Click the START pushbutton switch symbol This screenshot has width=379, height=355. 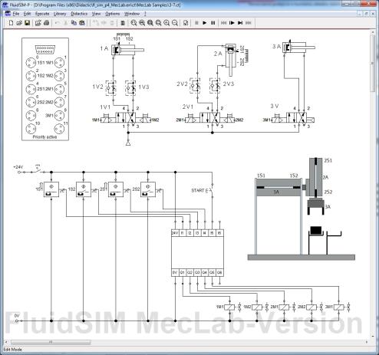(x=211, y=190)
